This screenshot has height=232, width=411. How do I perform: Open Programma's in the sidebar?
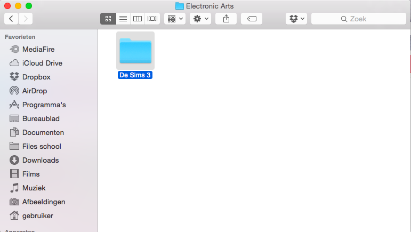click(x=37, y=105)
